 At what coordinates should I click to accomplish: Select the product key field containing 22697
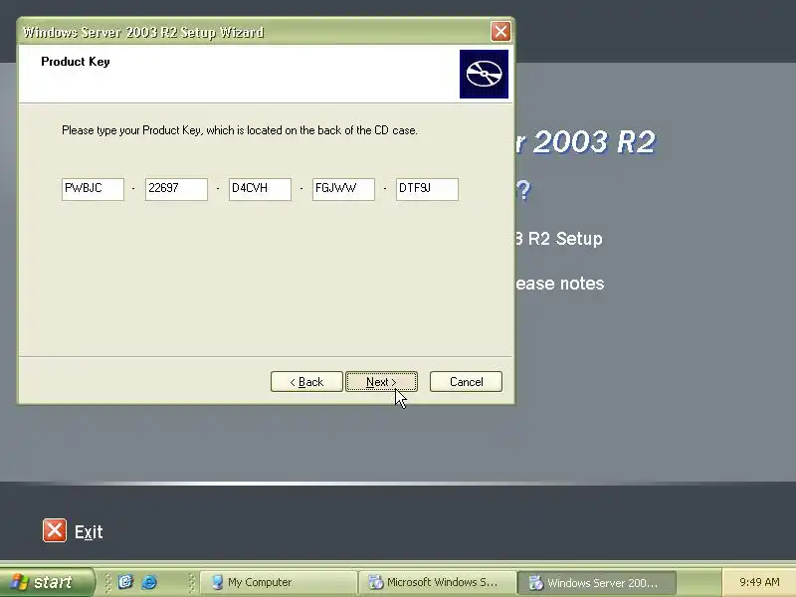[x=176, y=189]
